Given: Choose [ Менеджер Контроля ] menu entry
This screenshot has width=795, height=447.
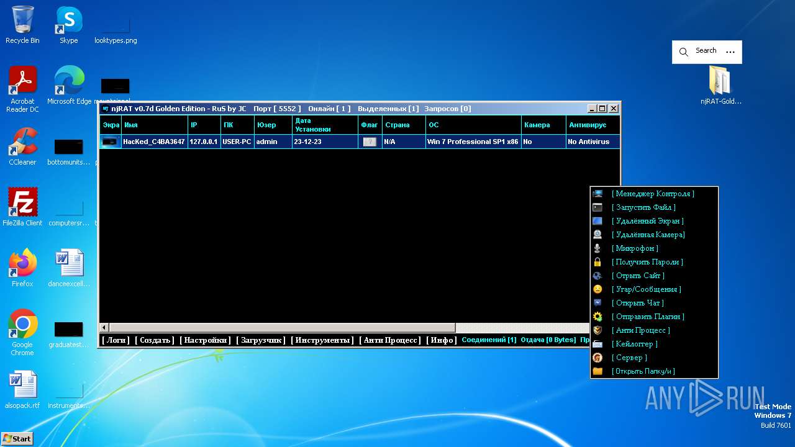Looking at the screenshot, I should [653, 194].
